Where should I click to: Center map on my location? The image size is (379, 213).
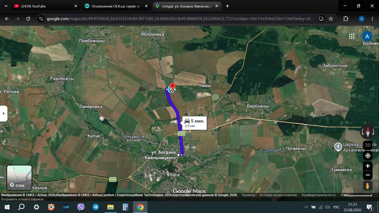[368, 156]
